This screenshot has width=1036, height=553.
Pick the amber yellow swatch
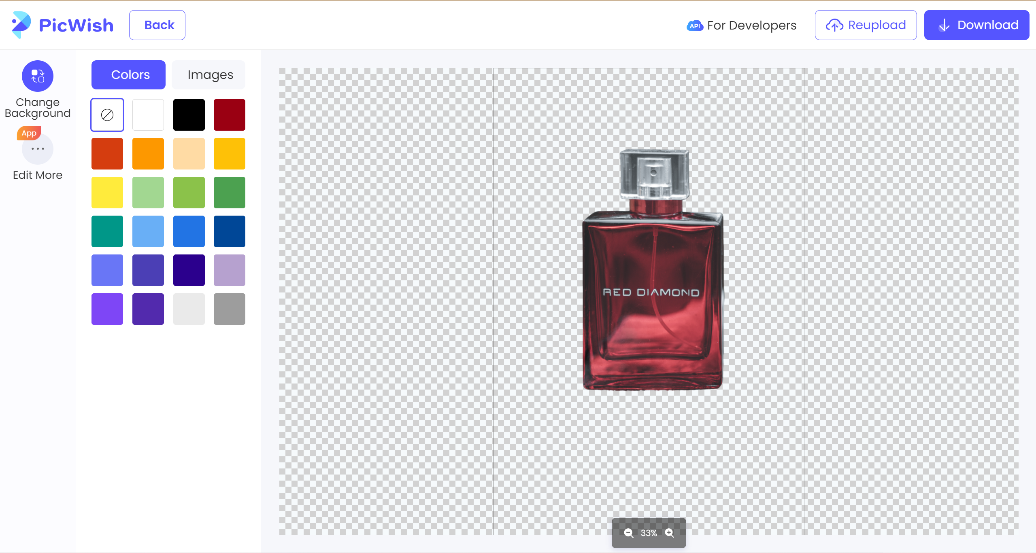pyautogui.click(x=230, y=154)
